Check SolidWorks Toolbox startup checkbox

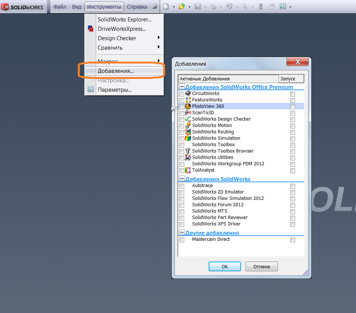292,145
